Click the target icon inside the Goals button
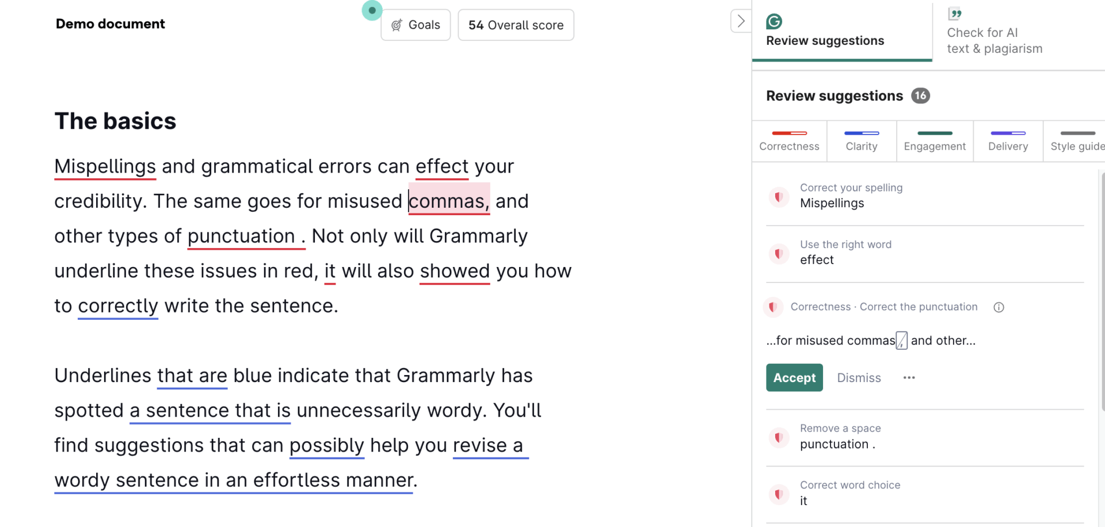This screenshot has height=527, width=1105. coord(396,25)
